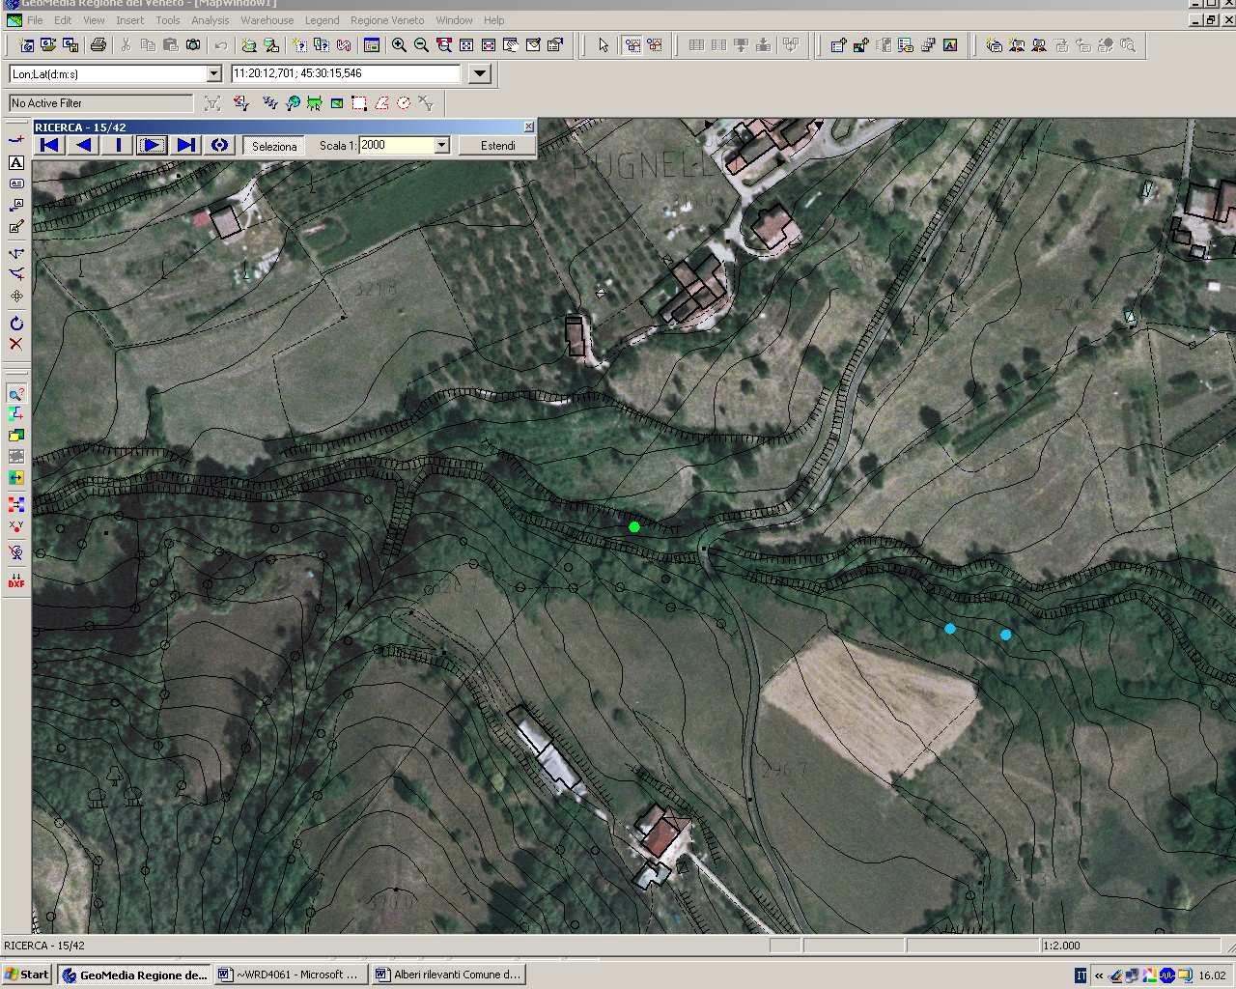Viewport: 1236px width, 989px height.
Task: Click the Copy toolbar icon
Action: point(148,44)
